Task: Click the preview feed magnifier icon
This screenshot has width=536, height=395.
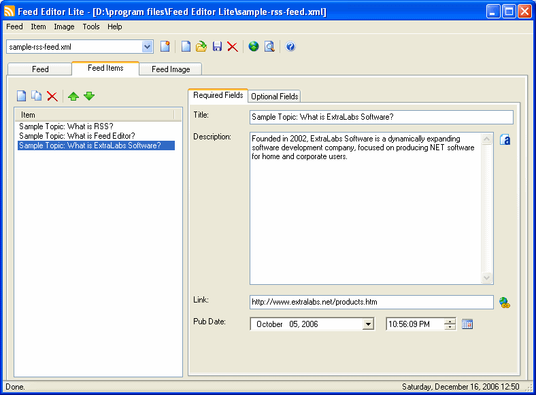Action: [270, 46]
